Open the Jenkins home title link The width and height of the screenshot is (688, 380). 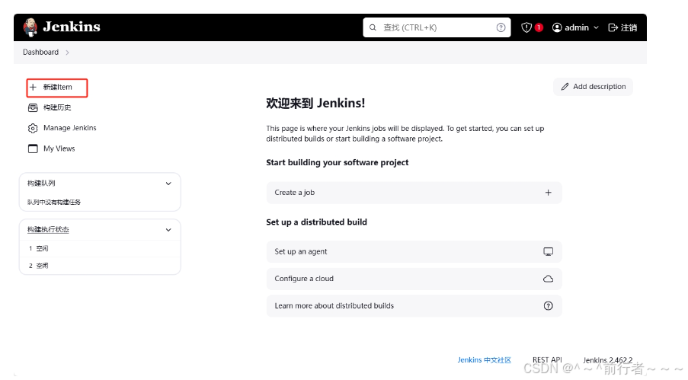[72, 27]
